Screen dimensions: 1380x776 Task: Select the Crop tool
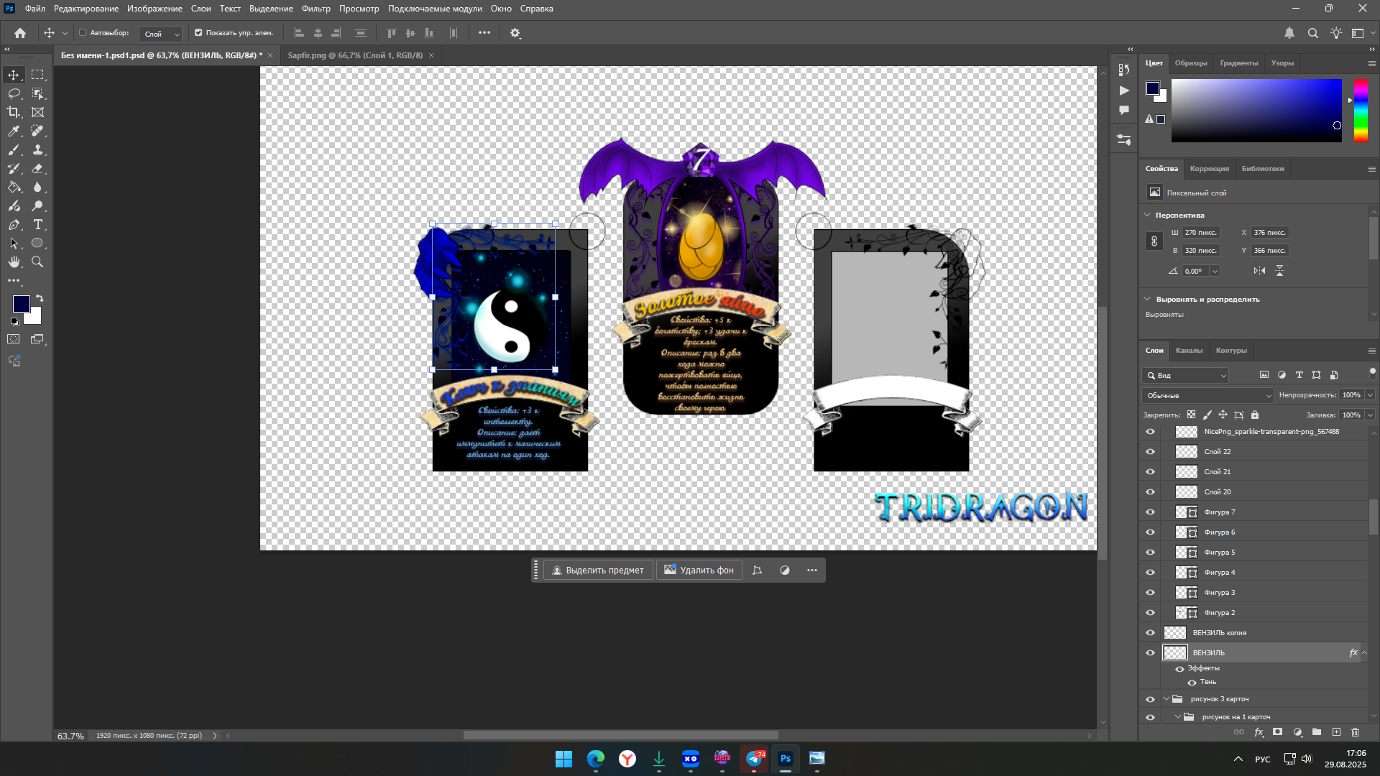click(14, 112)
